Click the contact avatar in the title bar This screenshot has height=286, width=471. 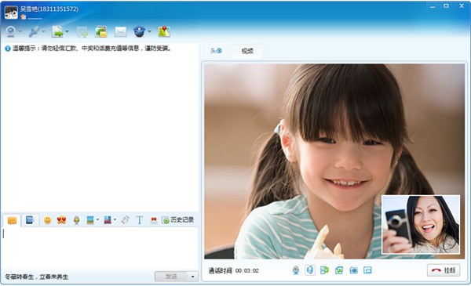tap(11, 13)
